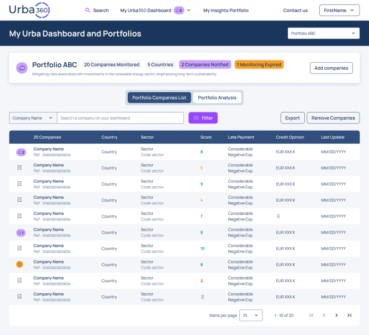Open My Urba360 Dashboard menu item

[146, 11]
